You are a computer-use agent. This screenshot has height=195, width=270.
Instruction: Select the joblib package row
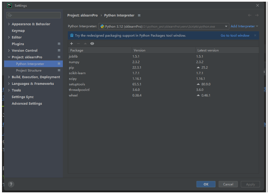[x=163, y=56]
